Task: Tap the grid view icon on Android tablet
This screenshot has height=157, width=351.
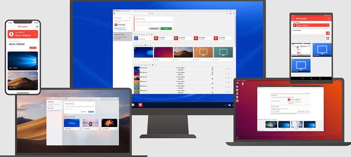Action: (328, 38)
